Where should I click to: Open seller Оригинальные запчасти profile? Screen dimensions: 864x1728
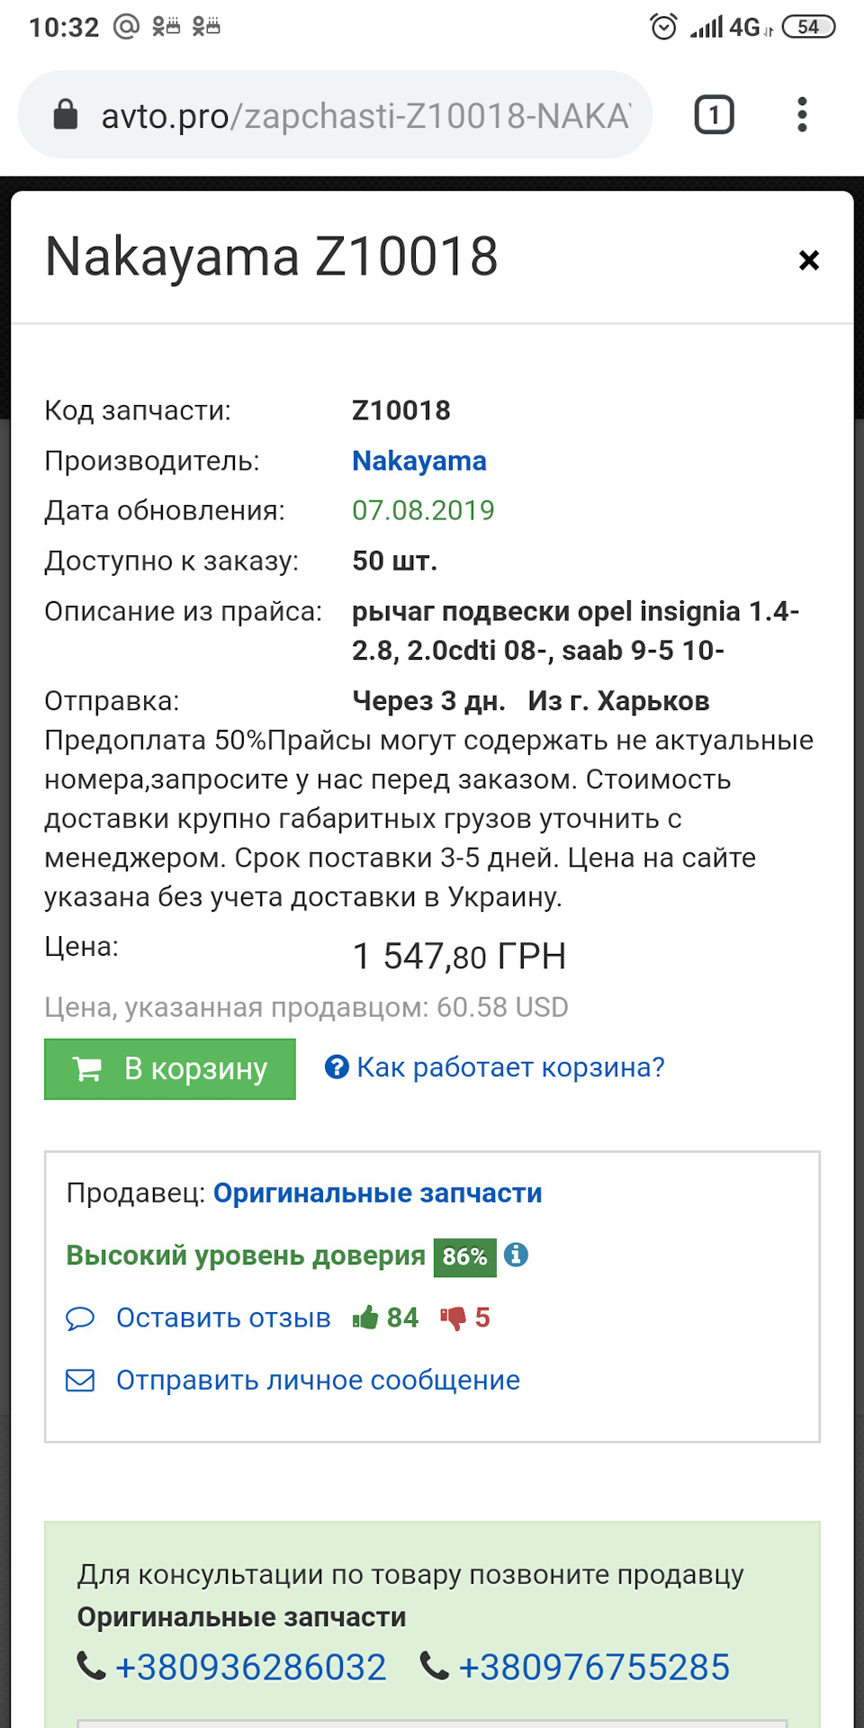[x=377, y=1193]
